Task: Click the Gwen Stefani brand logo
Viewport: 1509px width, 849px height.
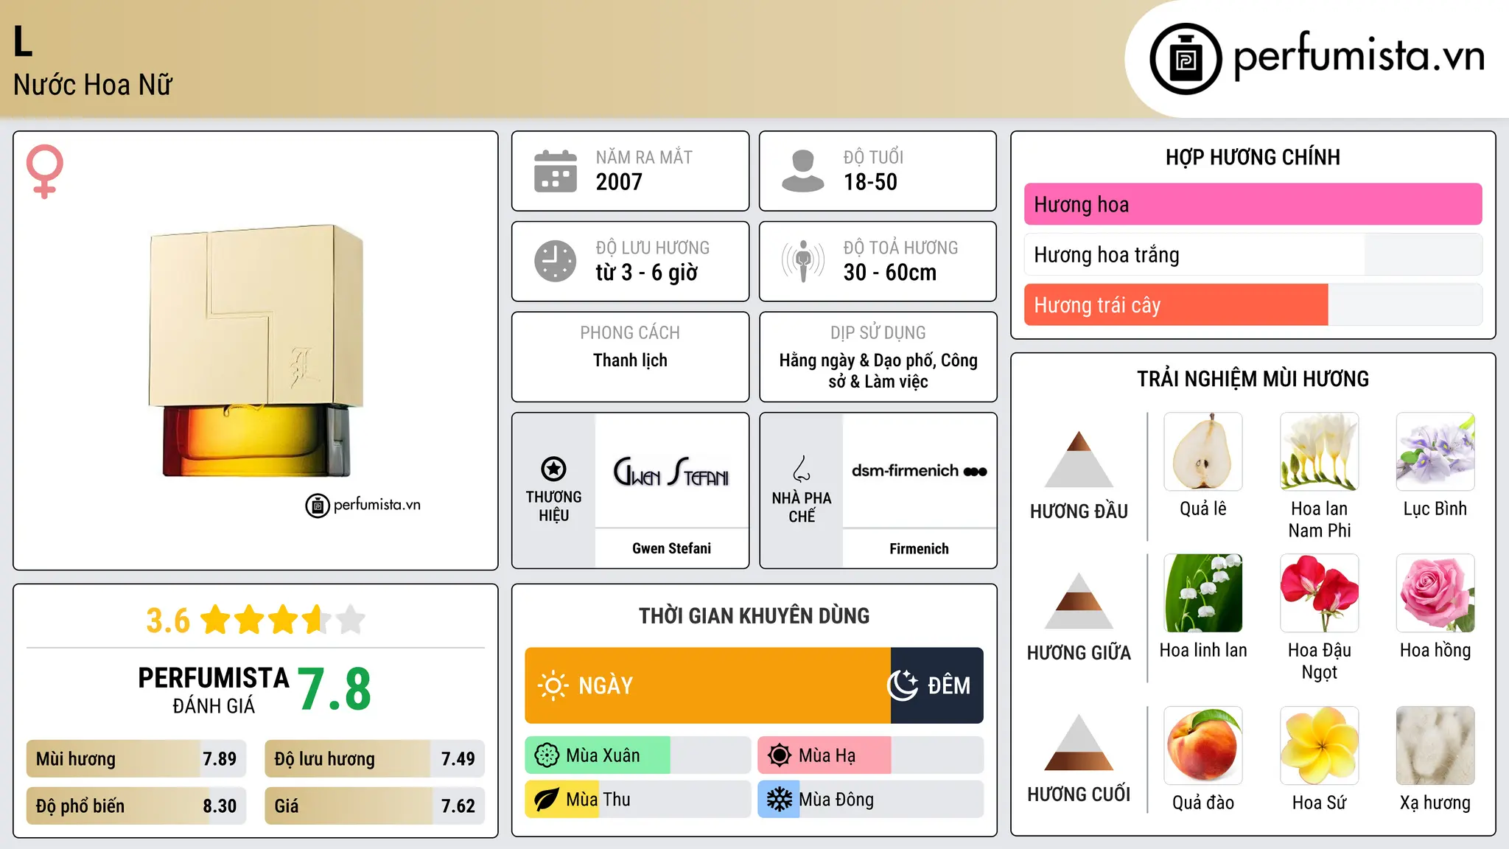Action: pos(671,472)
